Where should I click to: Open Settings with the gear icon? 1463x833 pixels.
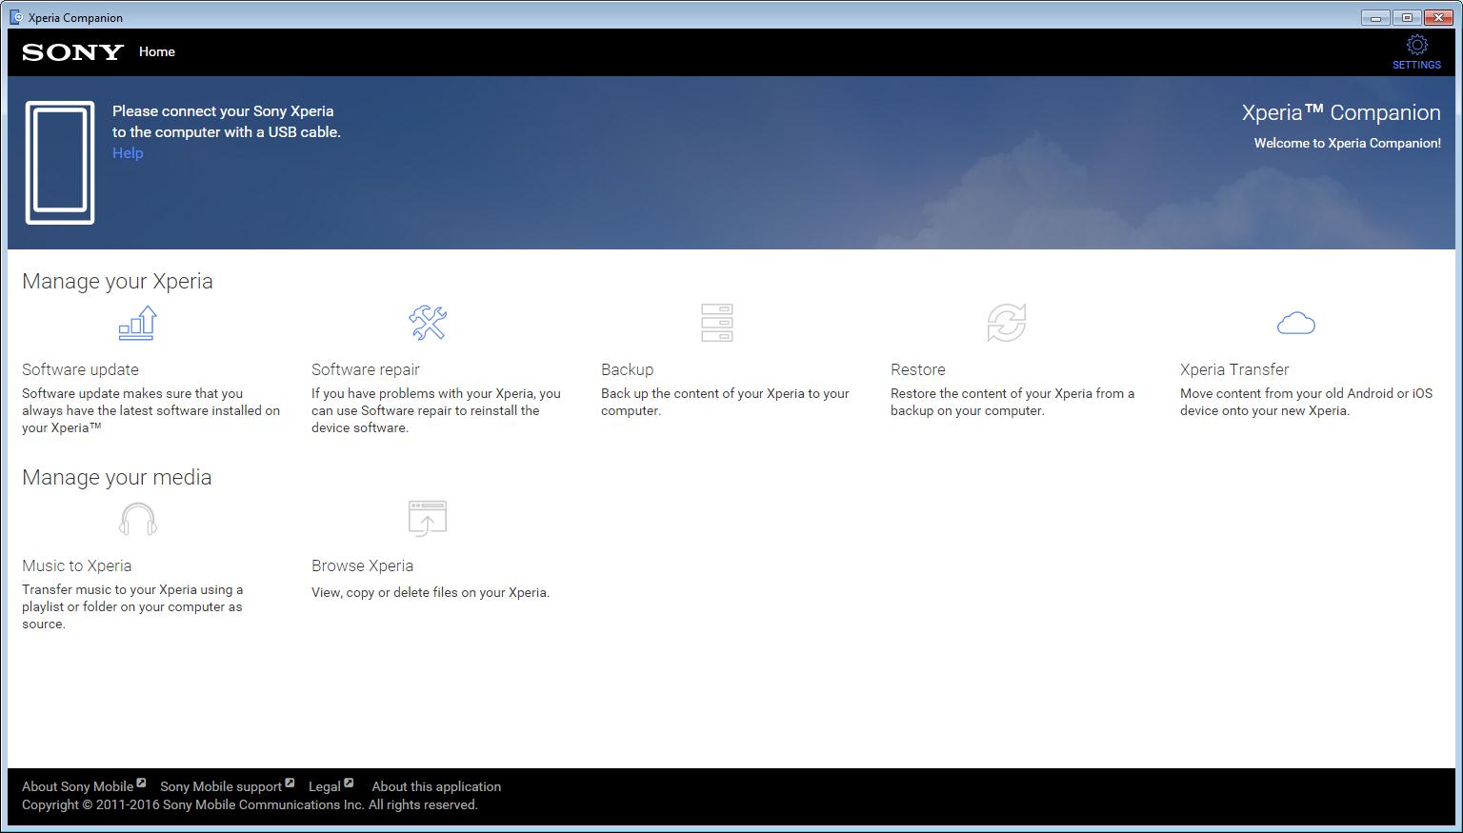point(1416,45)
